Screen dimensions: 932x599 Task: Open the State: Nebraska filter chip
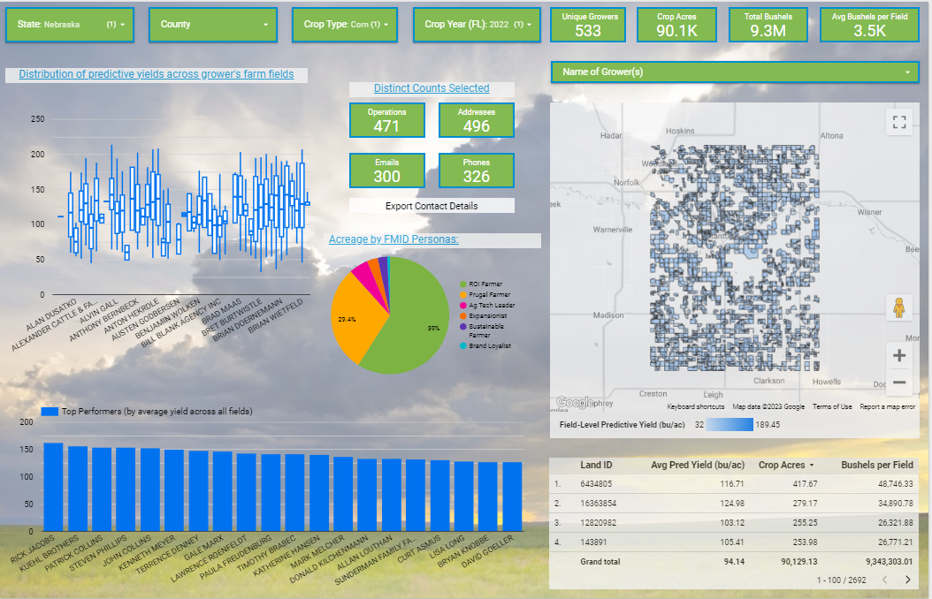70,24
